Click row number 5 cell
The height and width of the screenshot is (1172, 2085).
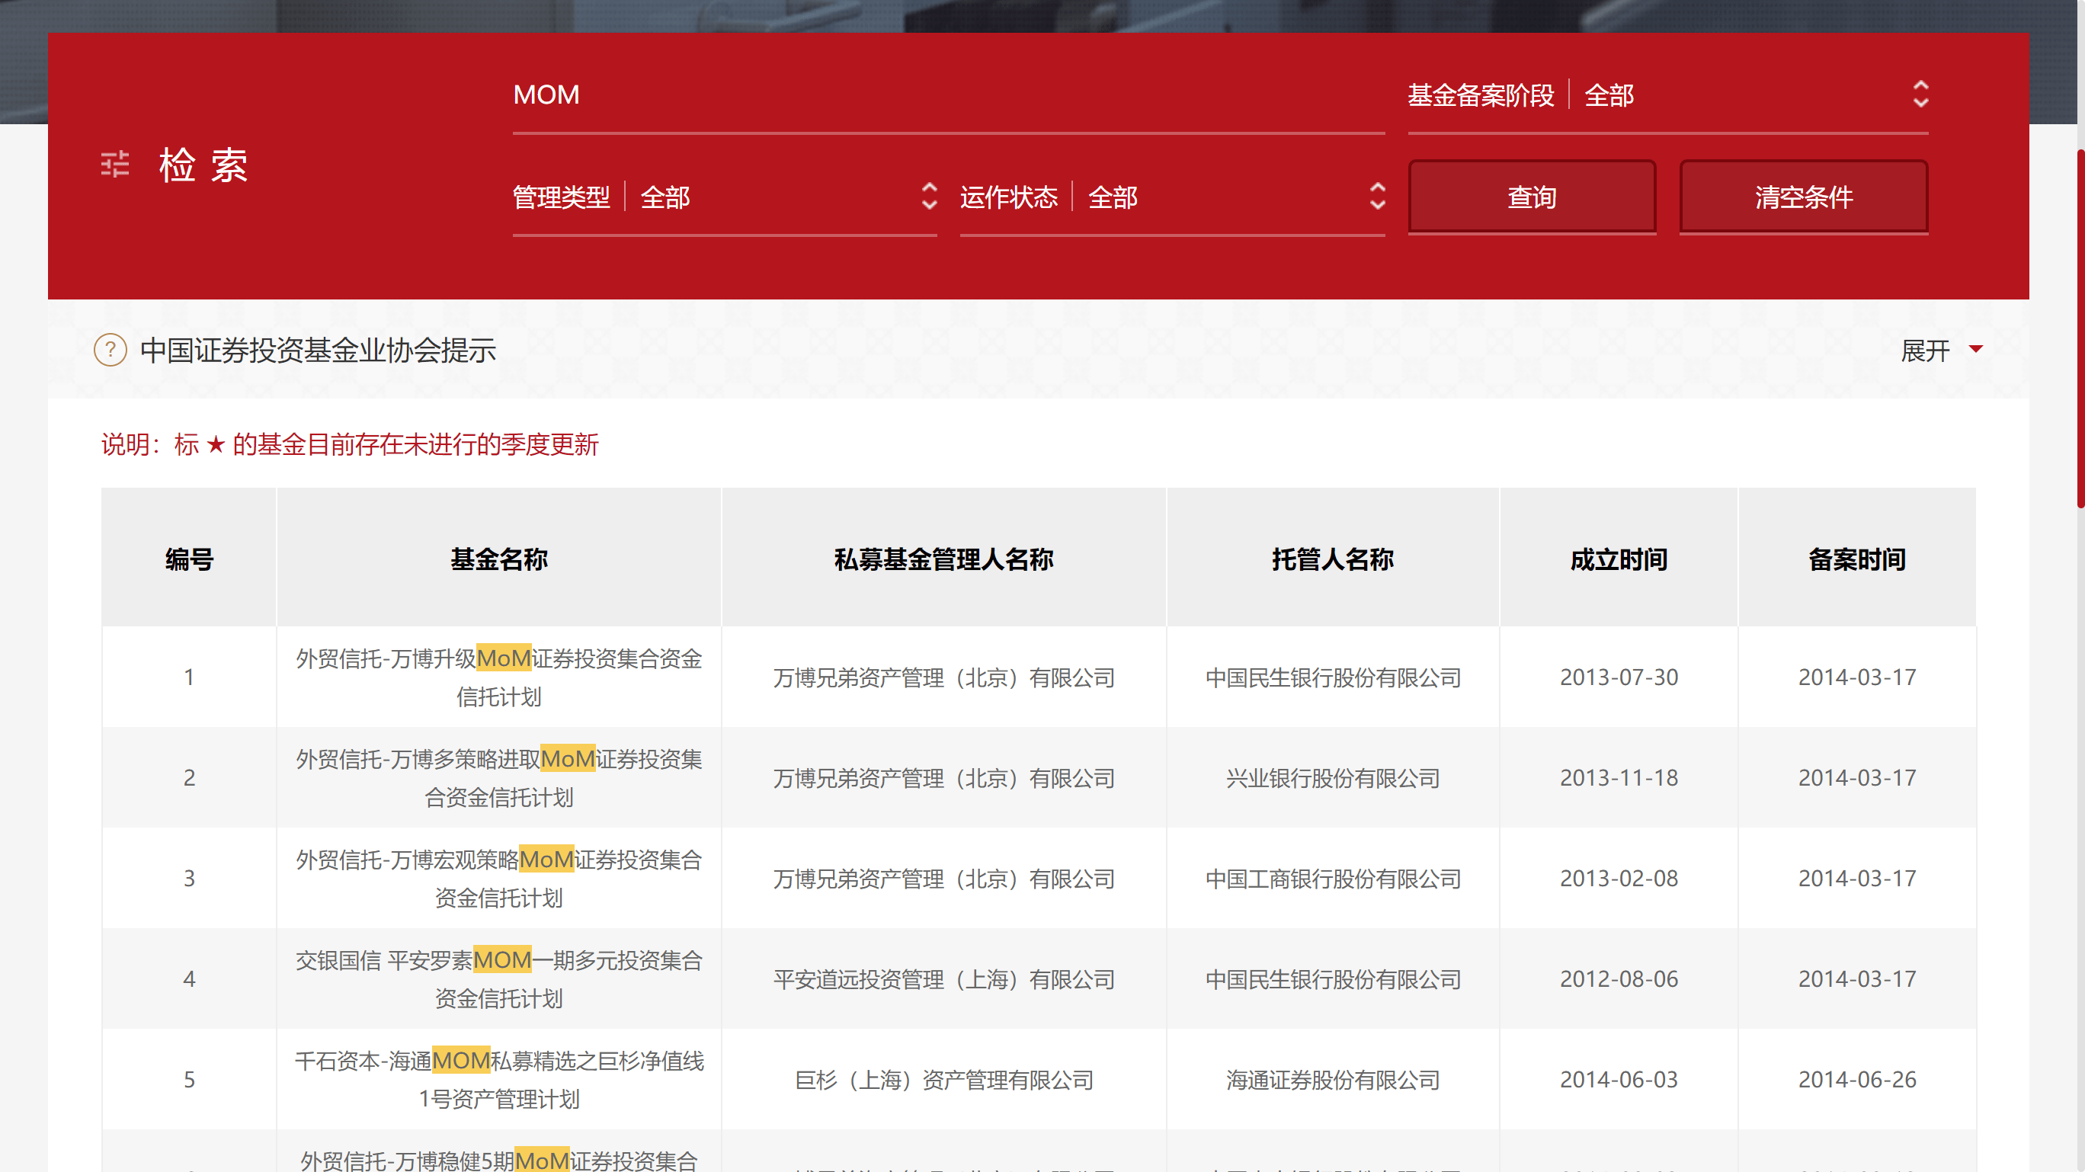[188, 1079]
